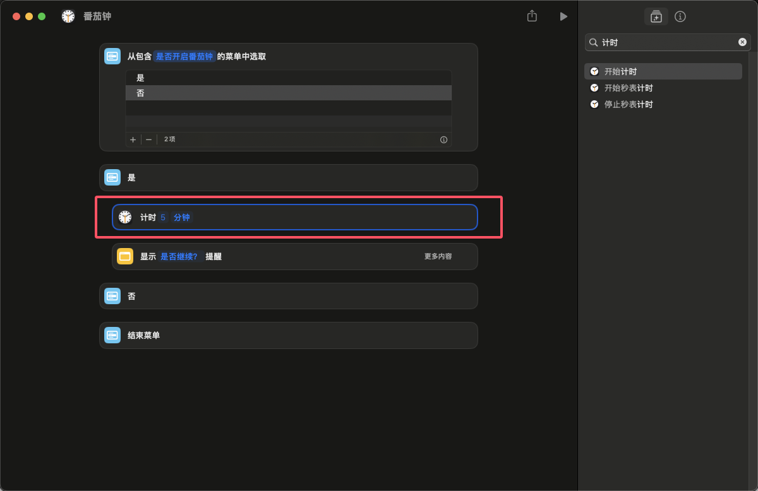The height and width of the screenshot is (491, 758).
Task: Click the share icon in the toolbar
Action: tap(532, 16)
